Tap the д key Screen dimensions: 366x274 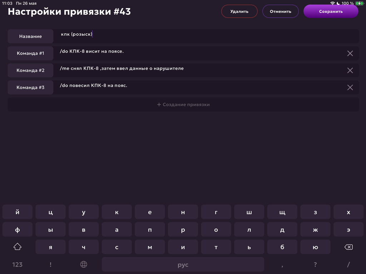click(282, 230)
